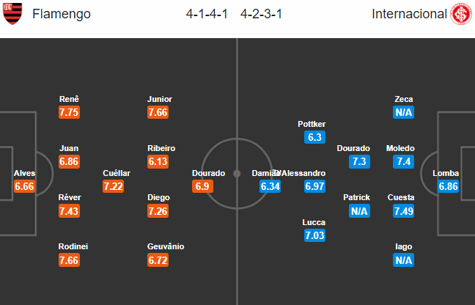Click the 4-2-3-1 formation label
The height and width of the screenshot is (305, 475).
261,14
